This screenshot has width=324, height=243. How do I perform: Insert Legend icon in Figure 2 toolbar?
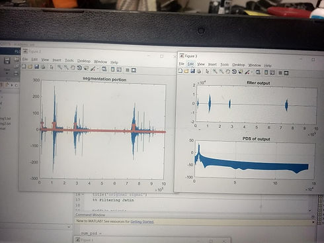coord(119,70)
